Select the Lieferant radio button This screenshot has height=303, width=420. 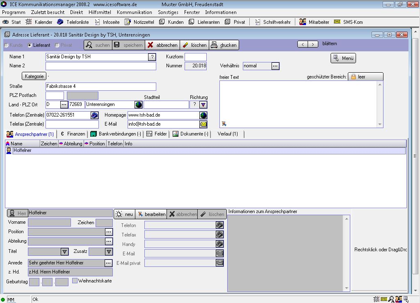(30, 45)
